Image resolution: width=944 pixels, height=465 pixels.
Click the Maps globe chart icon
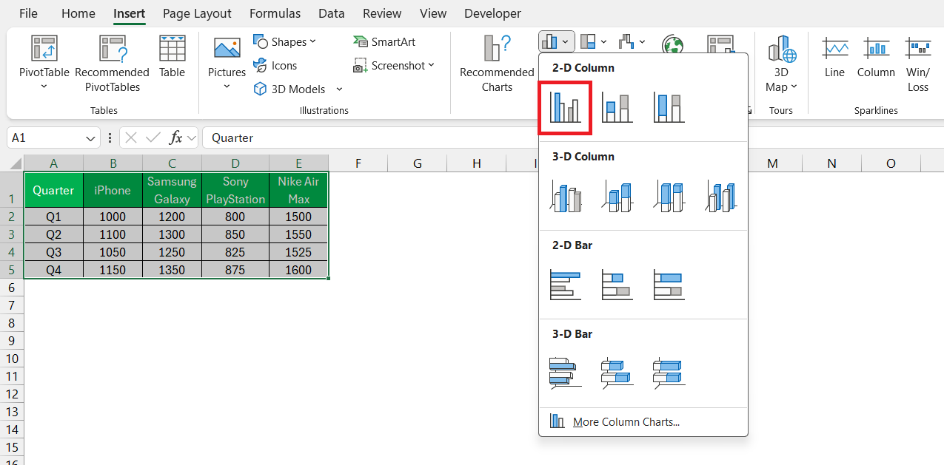(672, 44)
